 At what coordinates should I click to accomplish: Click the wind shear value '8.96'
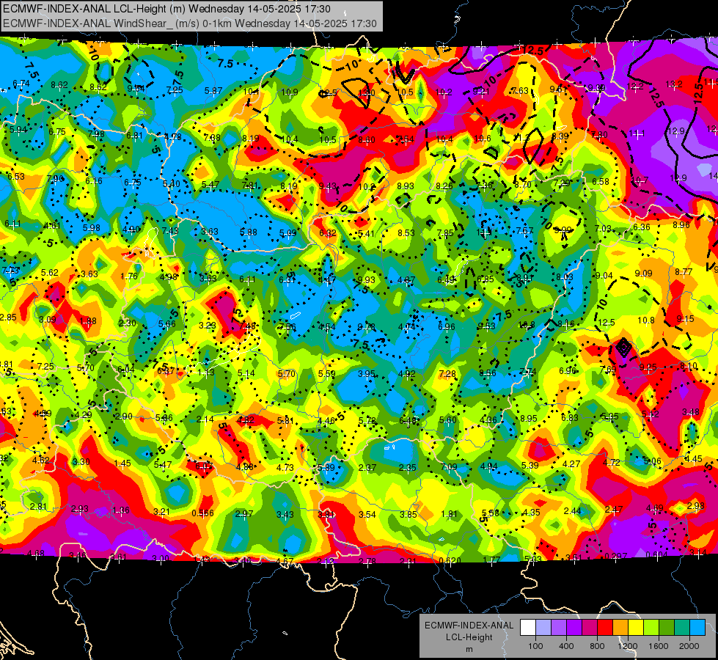pyautogui.click(x=681, y=225)
